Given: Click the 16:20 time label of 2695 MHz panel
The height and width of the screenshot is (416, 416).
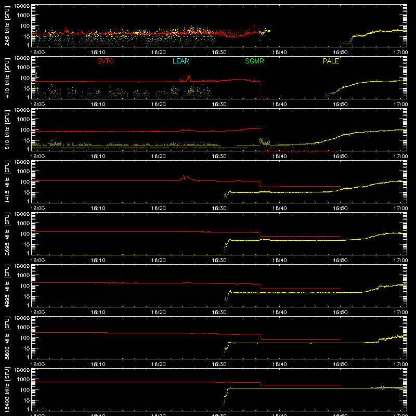Looking at the screenshot, I should click(x=159, y=261).
